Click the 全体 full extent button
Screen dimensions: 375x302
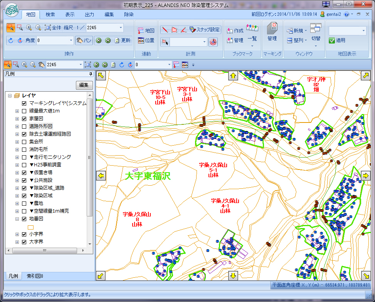click(53, 28)
